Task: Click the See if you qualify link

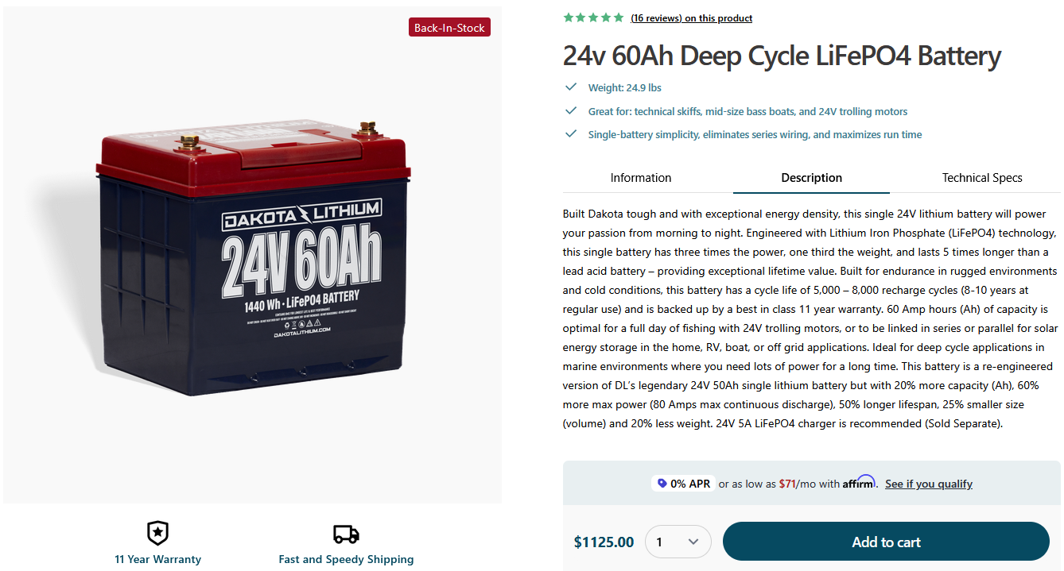Action: (x=928, y=484)
